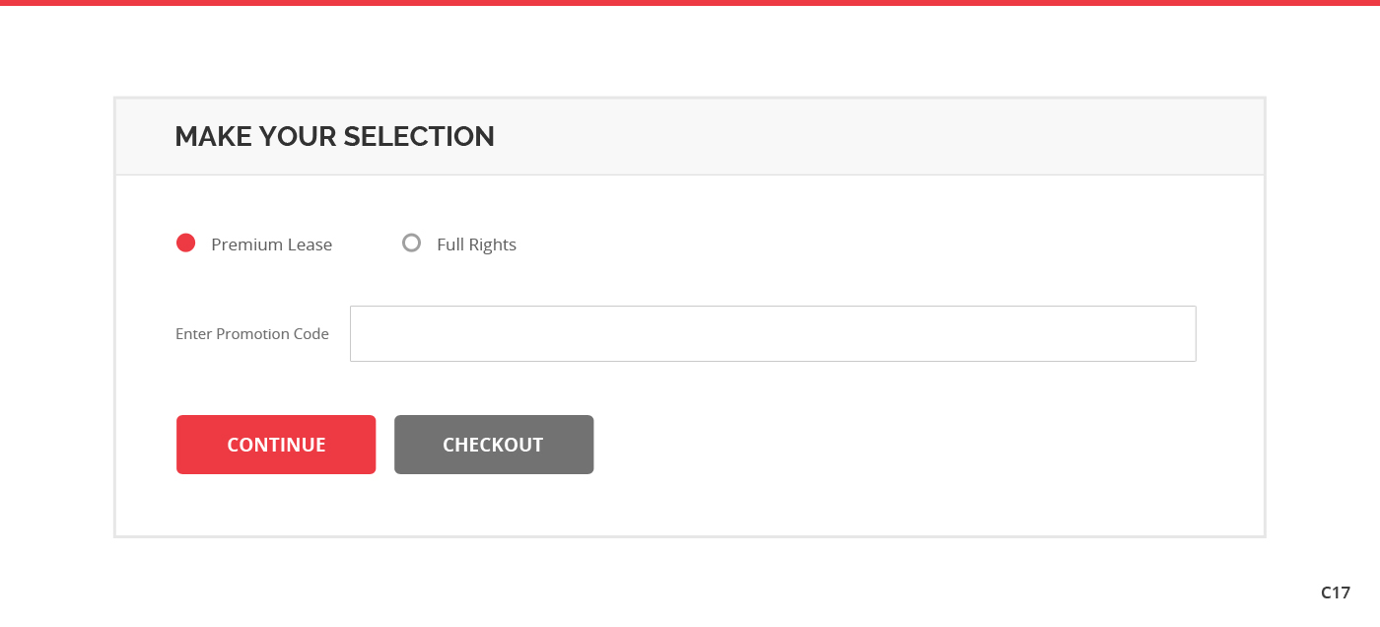Focus the text box beside Enter Promotion Code
1380x627 pixels.
[x=773, y=333]
